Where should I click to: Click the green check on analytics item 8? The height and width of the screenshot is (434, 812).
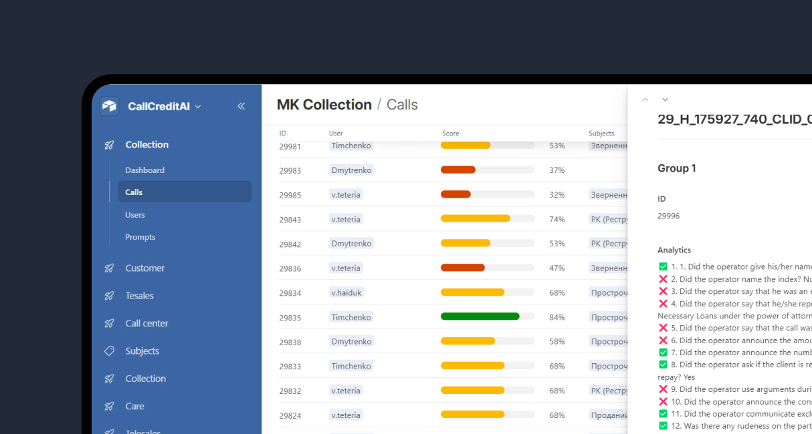click(663, 365)
